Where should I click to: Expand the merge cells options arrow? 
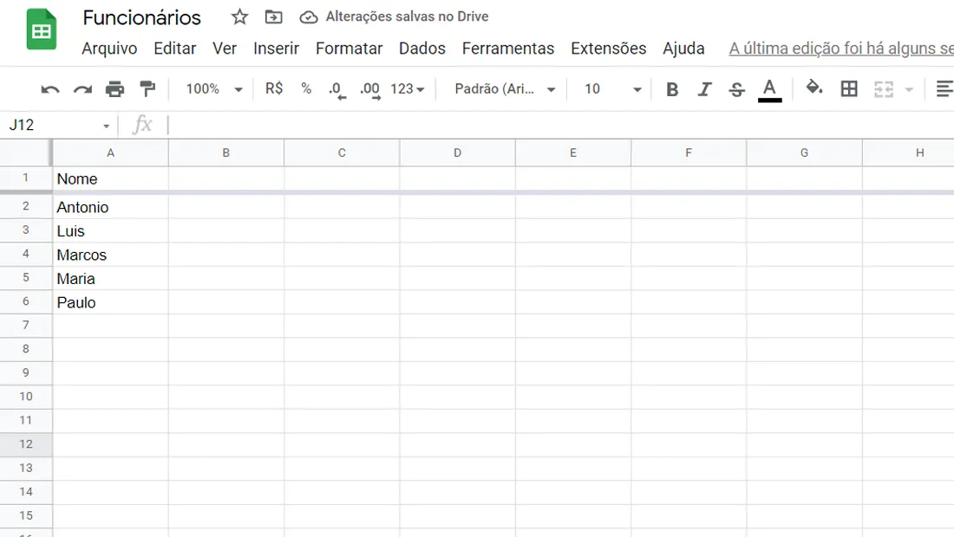909,90
